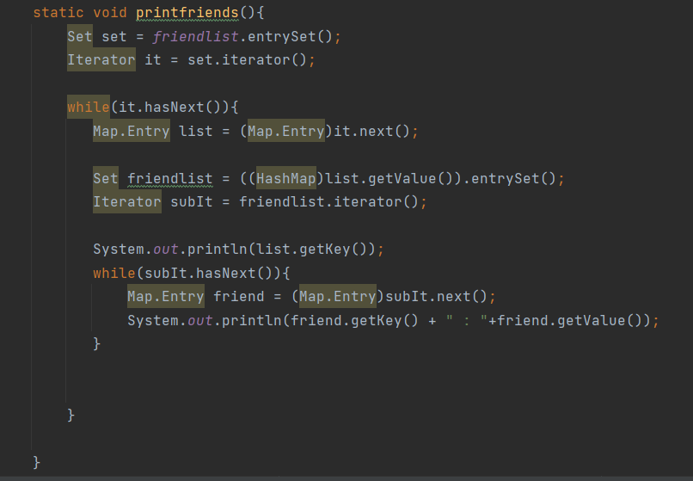Click underlined local variable 'friendlist' declaration
693x481 pixels.
170,179
